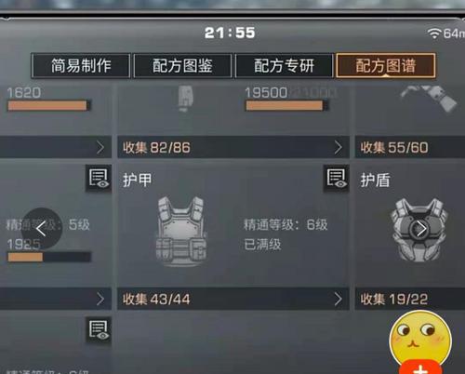Select the 配方图谱 tab

(386, 65)
